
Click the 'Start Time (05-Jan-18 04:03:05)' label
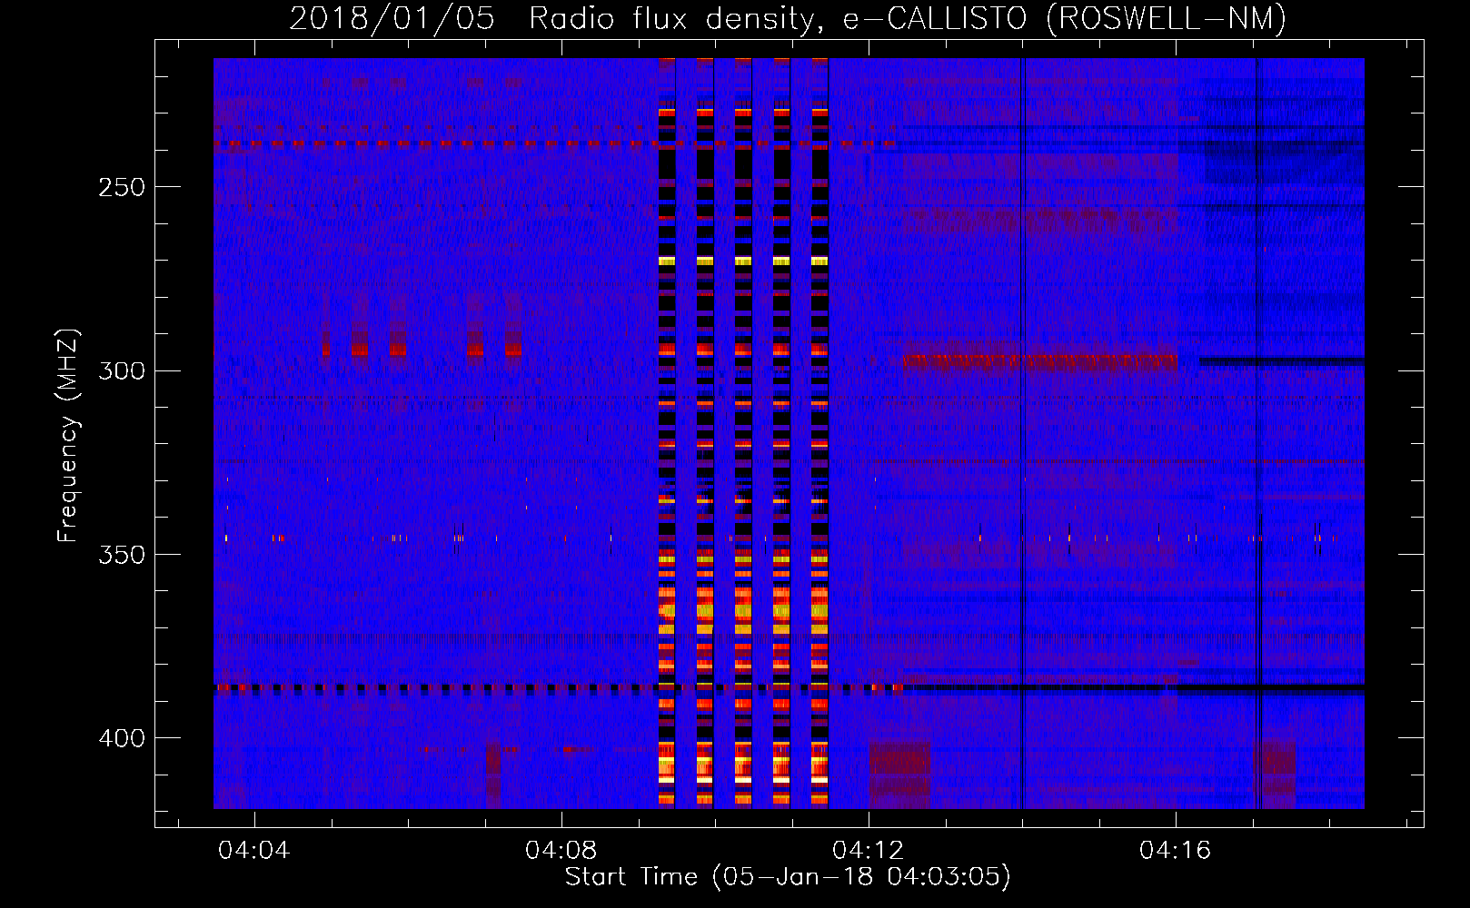[788, 877]
